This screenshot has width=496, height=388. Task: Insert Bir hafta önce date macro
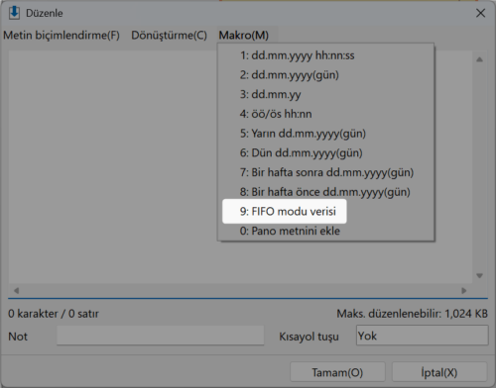[x=325, y=192]
